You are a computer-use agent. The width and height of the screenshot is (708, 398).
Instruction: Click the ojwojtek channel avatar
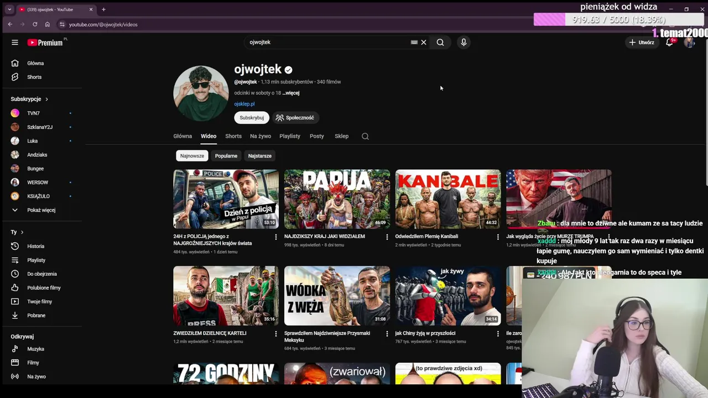201,93
